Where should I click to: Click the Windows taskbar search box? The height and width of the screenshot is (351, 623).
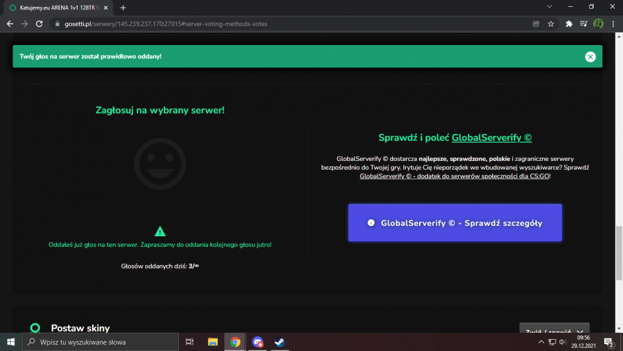tap(100, 342)
